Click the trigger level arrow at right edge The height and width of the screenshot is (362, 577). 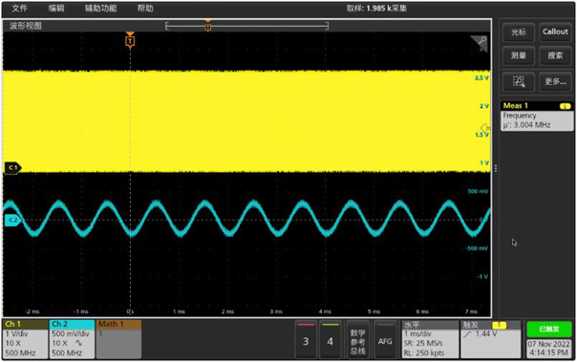(485, 128)
